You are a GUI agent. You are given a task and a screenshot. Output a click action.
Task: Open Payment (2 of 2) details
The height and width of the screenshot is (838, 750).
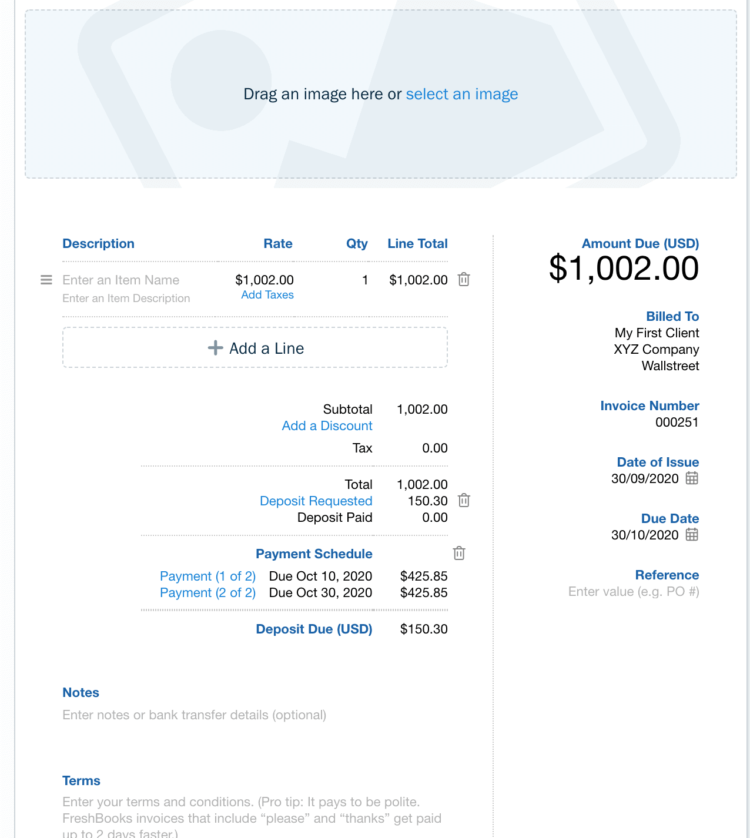pyautogui.click(x=208, y=593)
